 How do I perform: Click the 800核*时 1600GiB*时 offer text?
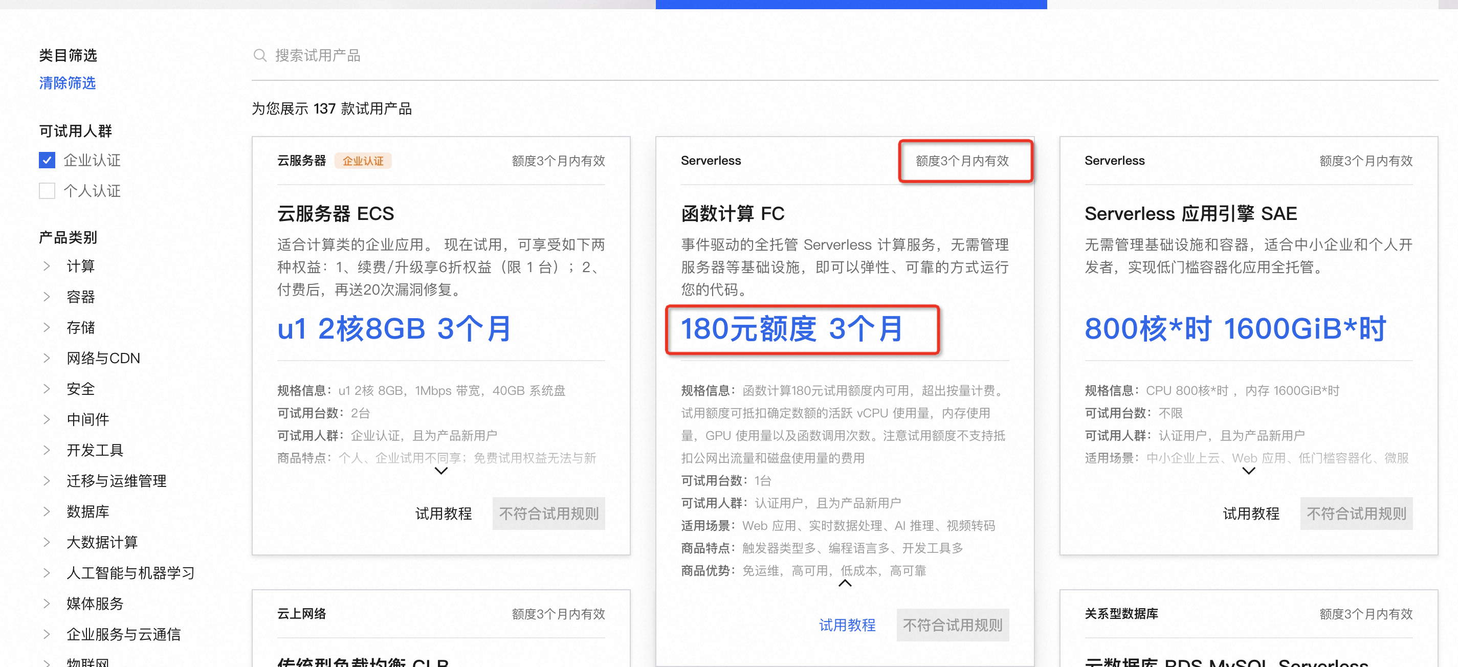[1235, 329]
